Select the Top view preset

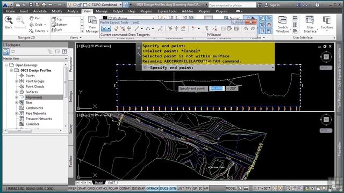tap(58, 19)
